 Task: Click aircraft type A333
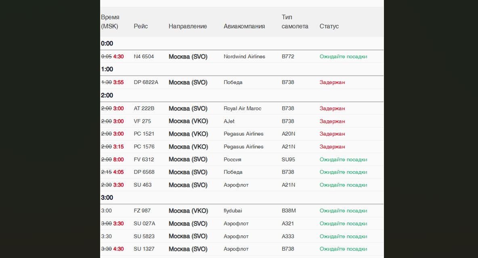288,236
